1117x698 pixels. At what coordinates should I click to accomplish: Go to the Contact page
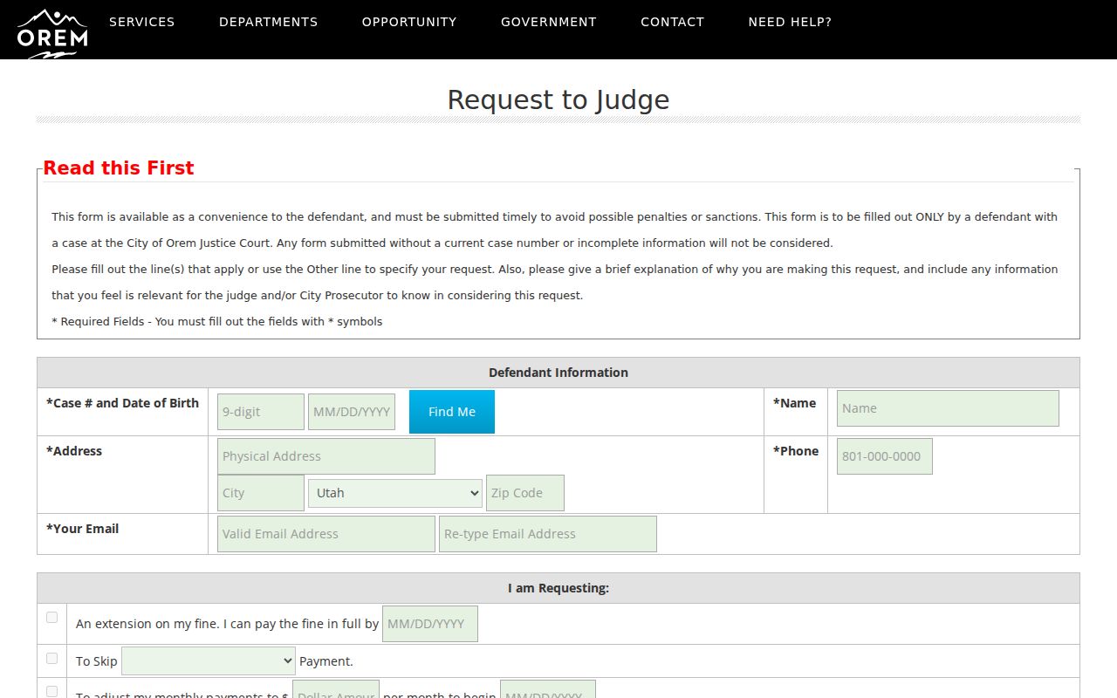point(672,22)
